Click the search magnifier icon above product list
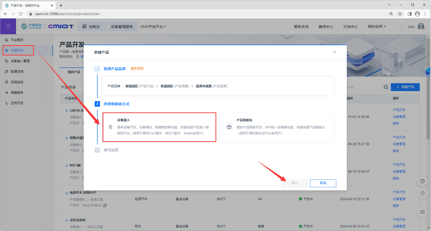This screenshot has height=231, width=431. pos(386,87)
